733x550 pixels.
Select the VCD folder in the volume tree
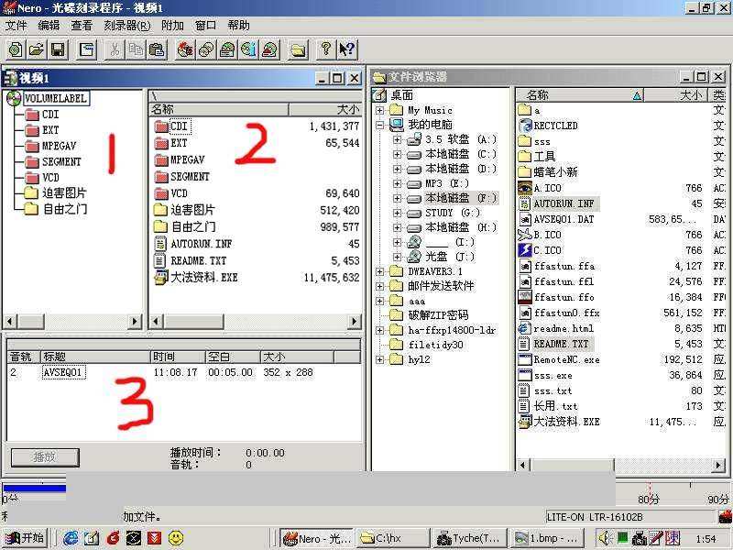(x=50, y=178)
